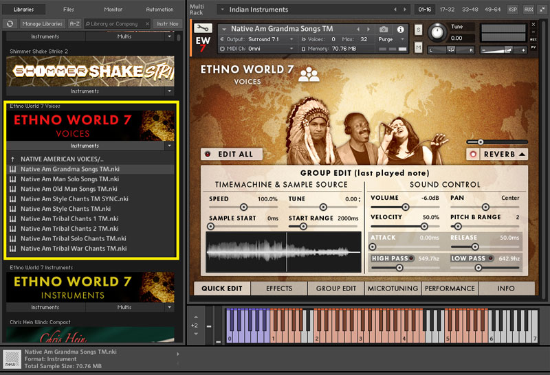
Task: Go to previous multi rack preset
Action: pyautogui.click(x=395, y=10)
